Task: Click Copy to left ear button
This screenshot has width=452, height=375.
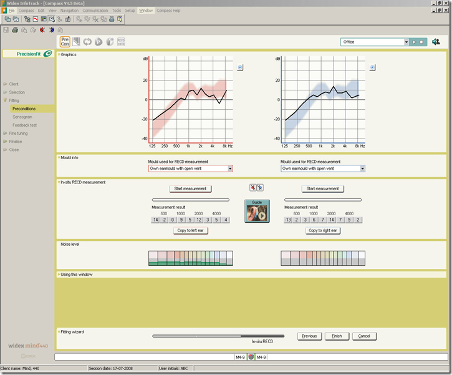Action: 190,230
